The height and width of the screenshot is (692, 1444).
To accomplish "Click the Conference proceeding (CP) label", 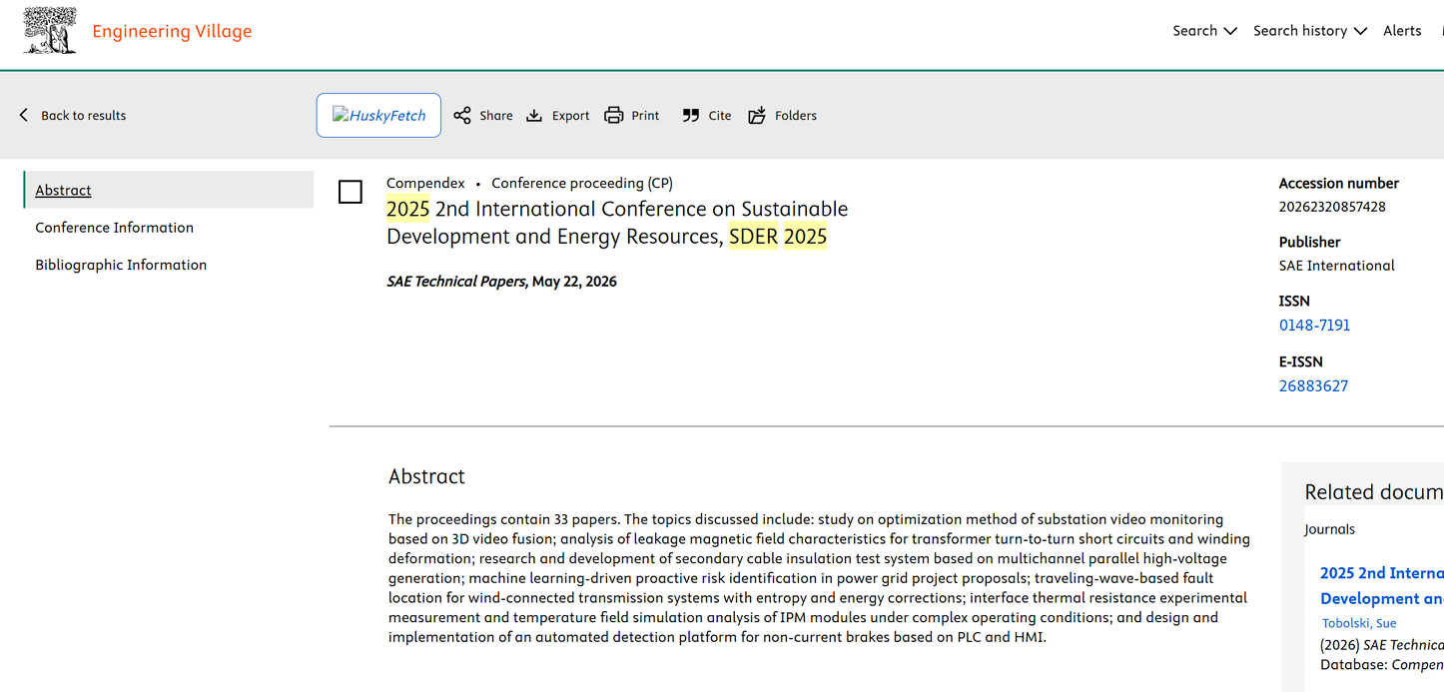I will click(582, 183).
